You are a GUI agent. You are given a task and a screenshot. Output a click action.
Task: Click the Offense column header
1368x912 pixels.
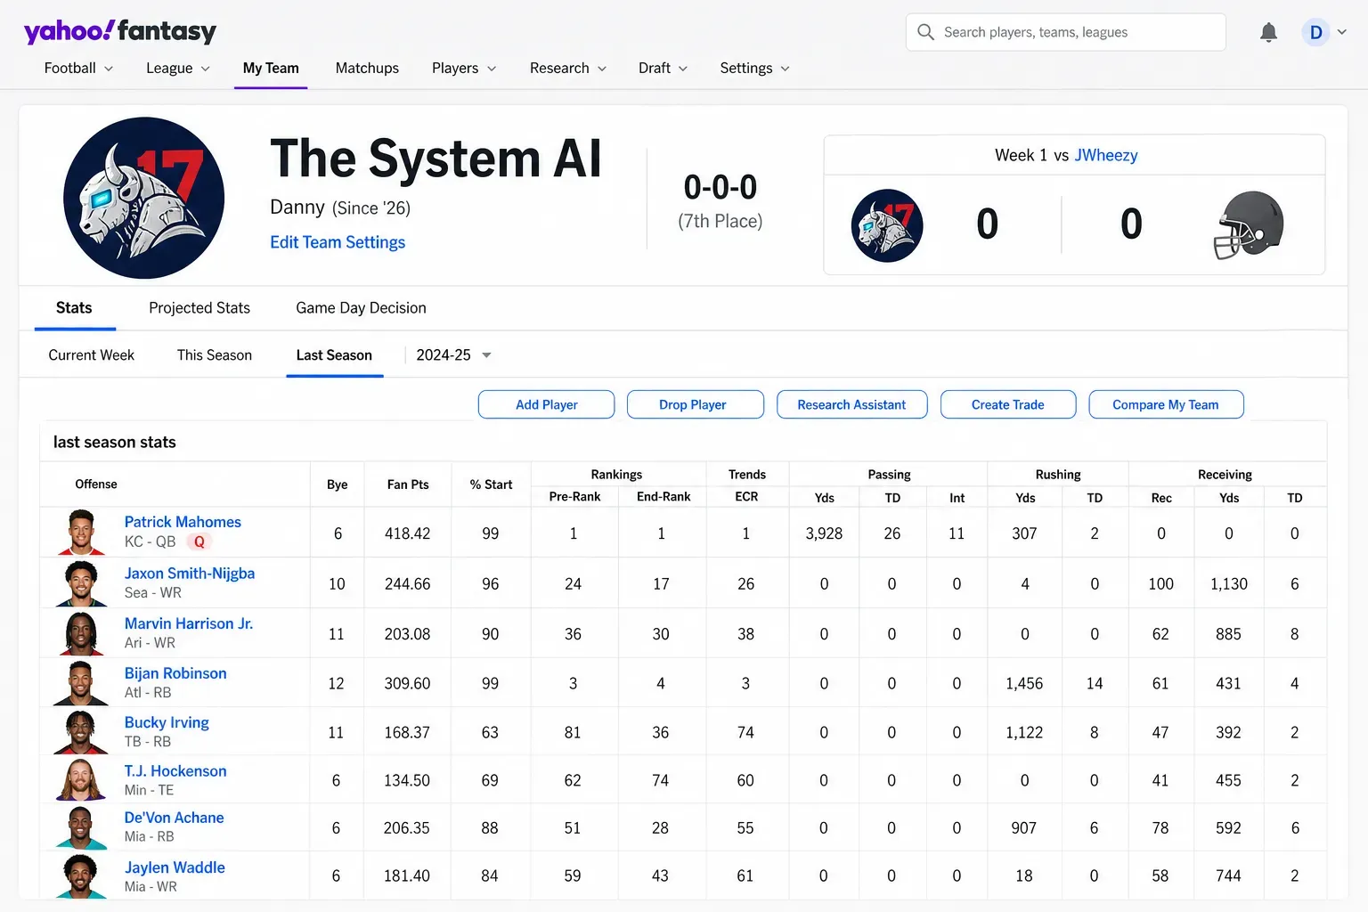pos(96,484)
